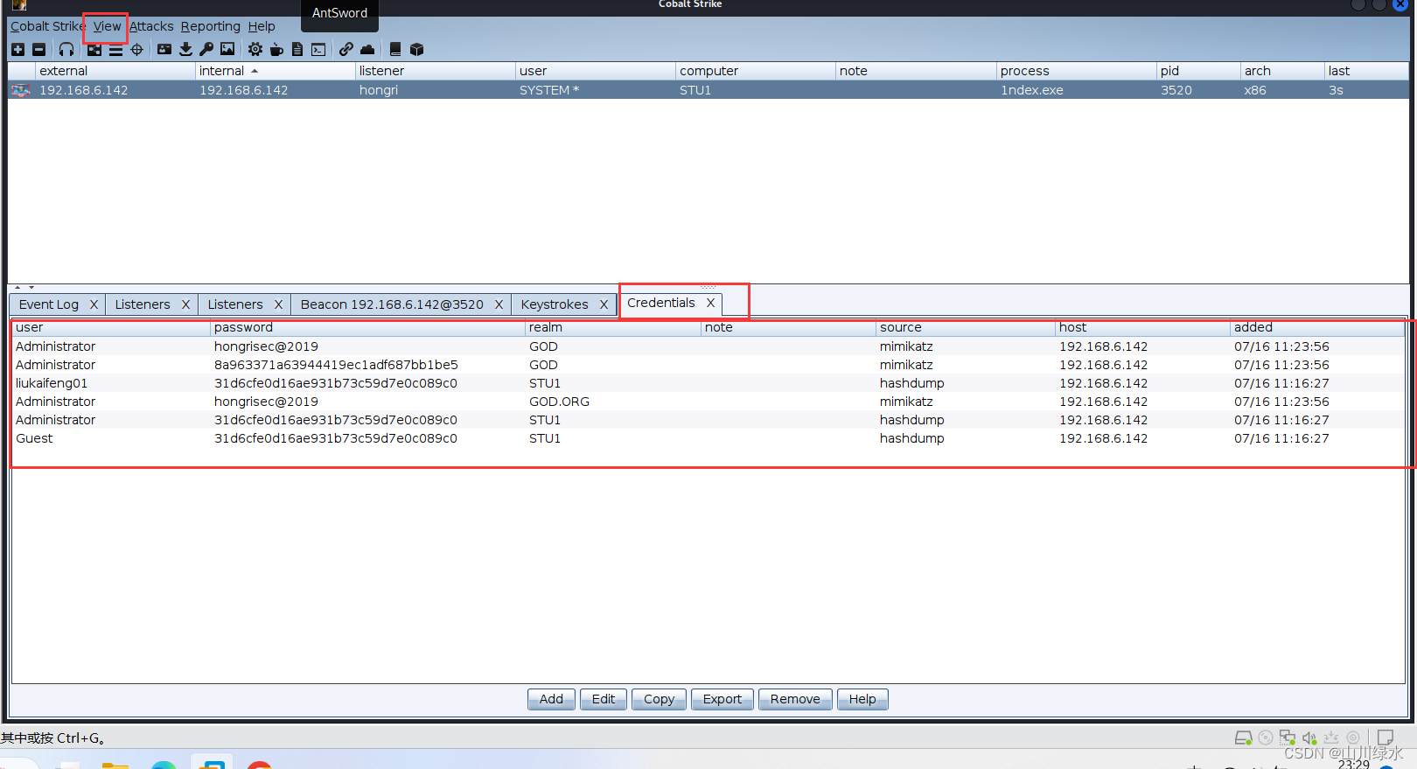Open keystrokes via the key icon
Image resolution: width=1417 pixels, height=769 pixels.
[206, 50]
